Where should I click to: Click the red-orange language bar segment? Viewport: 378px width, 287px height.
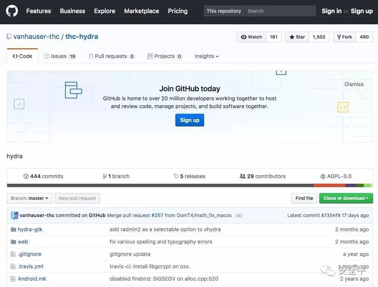pyautogui.click(x=329, y=186)
